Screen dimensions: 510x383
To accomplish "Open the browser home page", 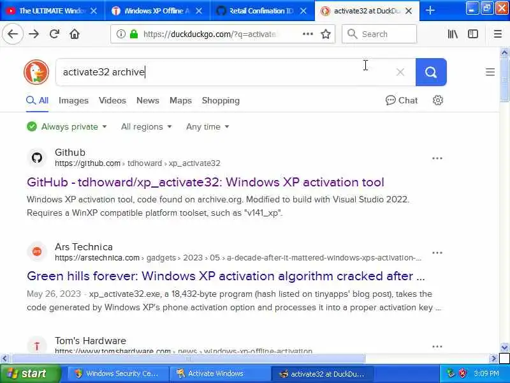I will tap(75, 34).
